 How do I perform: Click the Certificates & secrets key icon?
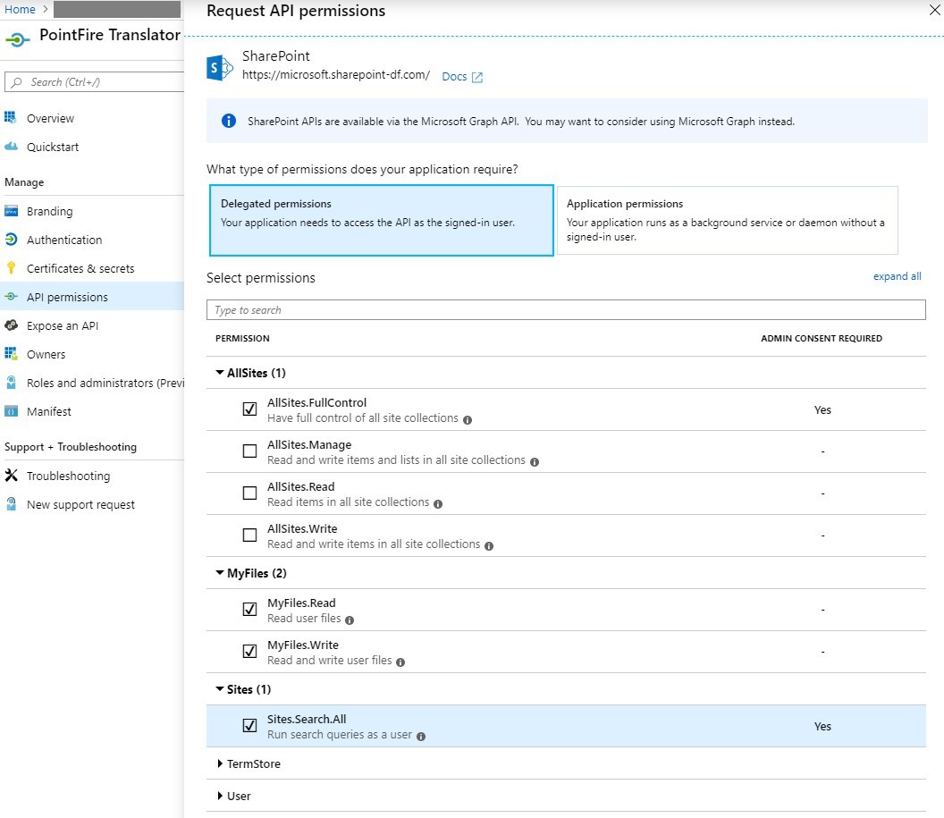tap(11, 268)
